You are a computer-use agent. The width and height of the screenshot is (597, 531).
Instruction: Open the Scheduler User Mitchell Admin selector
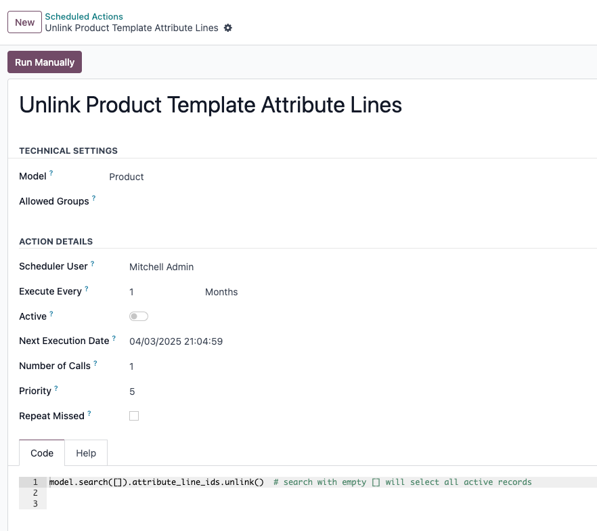click(161, 267)
